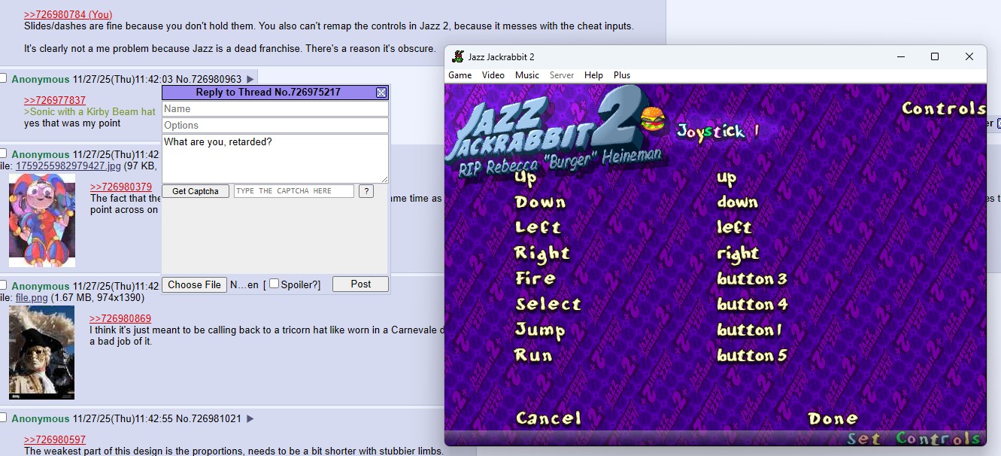The width and height of the screenshot is (1001, 456).
Task: Follow the >>726980784 (You) quote link
Action: click(x=68, y=14)
